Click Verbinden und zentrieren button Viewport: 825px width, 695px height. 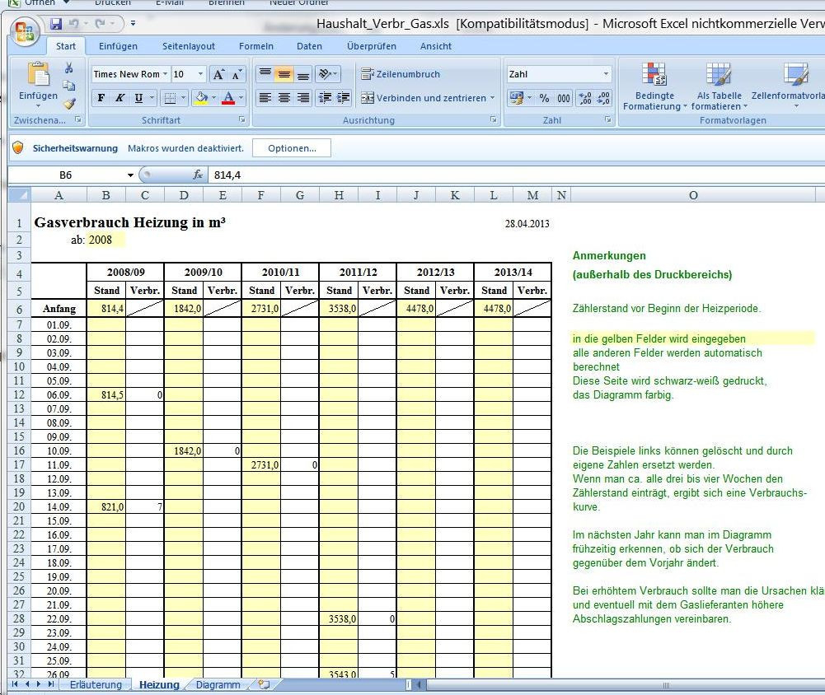click(424, 98)
